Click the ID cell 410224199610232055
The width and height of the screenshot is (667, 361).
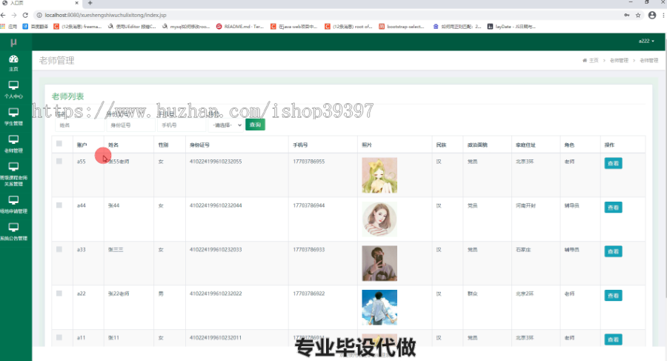point(216,162)
